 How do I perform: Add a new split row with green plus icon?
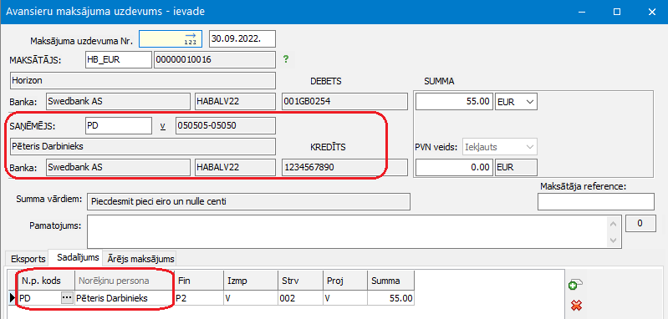pos(575,286)
